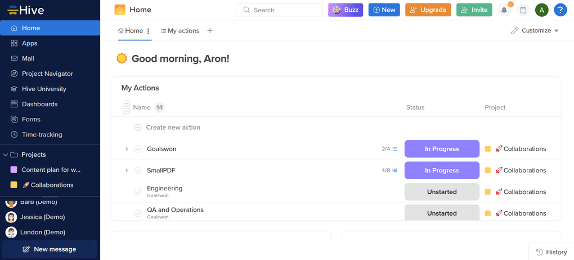Open the calendar icon in top bar
This screenshot has height=260, width=574.
(523, 10)
